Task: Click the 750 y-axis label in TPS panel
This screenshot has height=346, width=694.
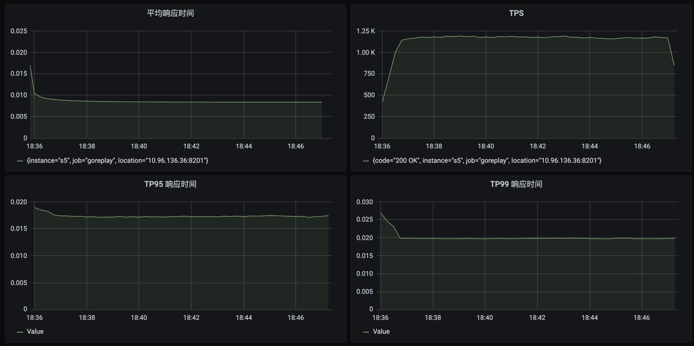Action: coord(369,74)
